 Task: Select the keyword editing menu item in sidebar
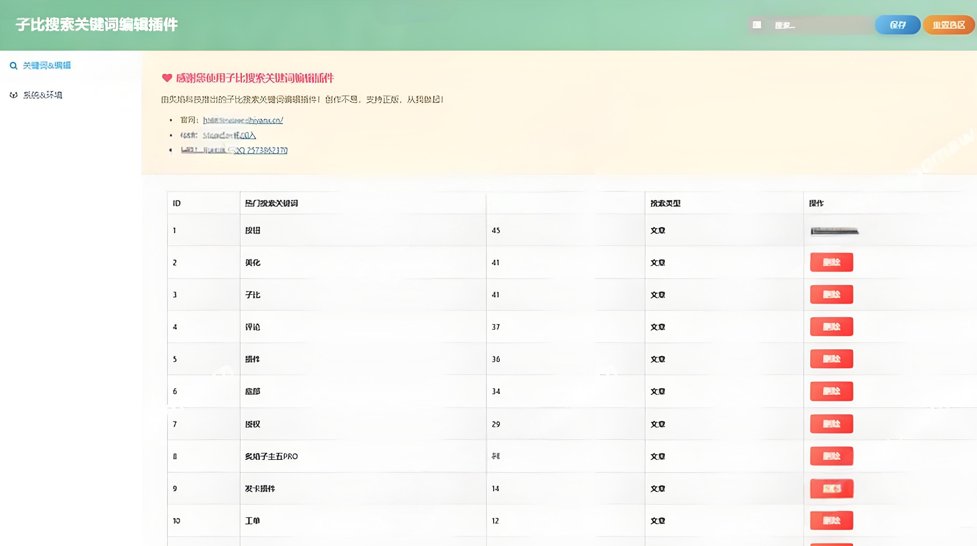[47, 65]
